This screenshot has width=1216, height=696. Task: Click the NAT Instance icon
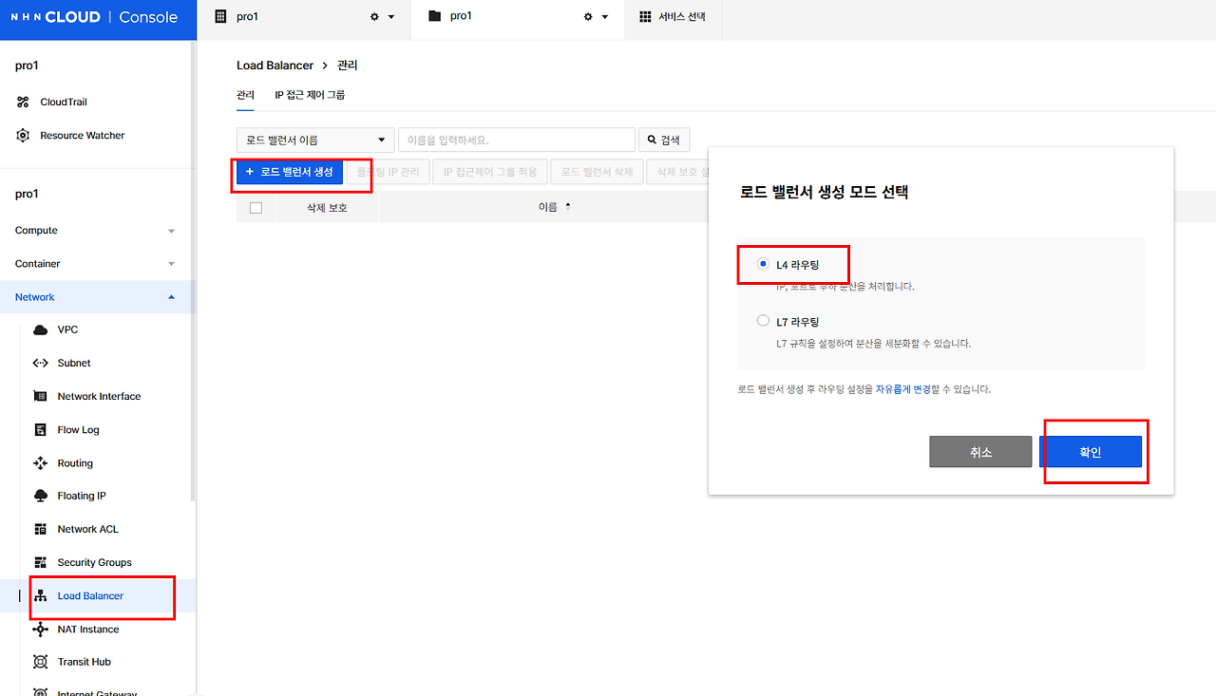(x=40, y=630)
